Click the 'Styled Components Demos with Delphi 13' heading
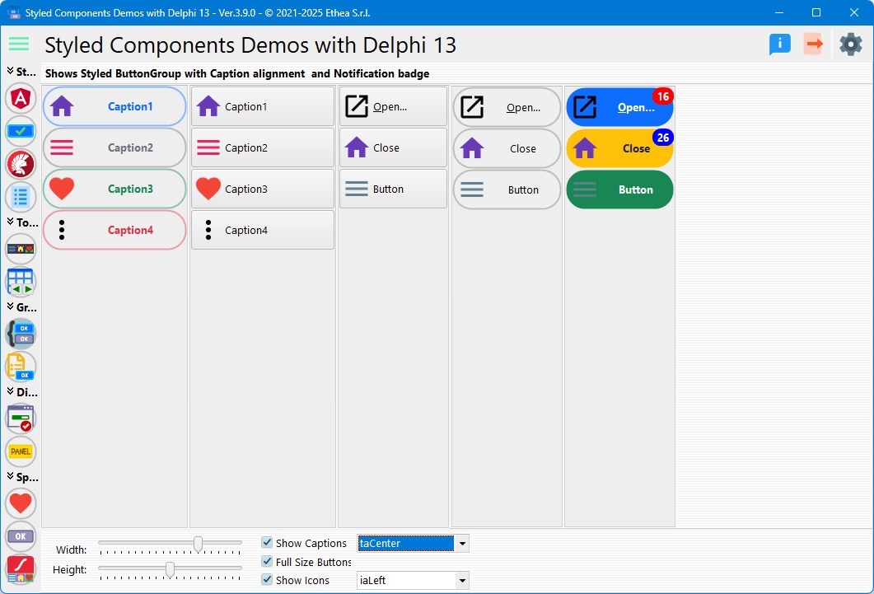 250,45
